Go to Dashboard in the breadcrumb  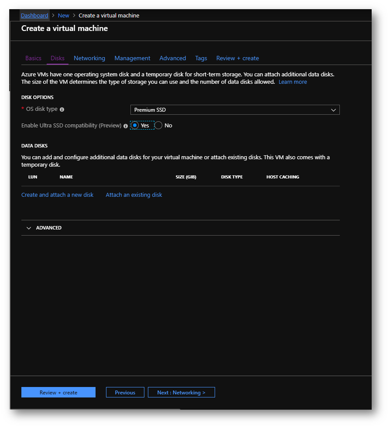(x=34, y=16)
